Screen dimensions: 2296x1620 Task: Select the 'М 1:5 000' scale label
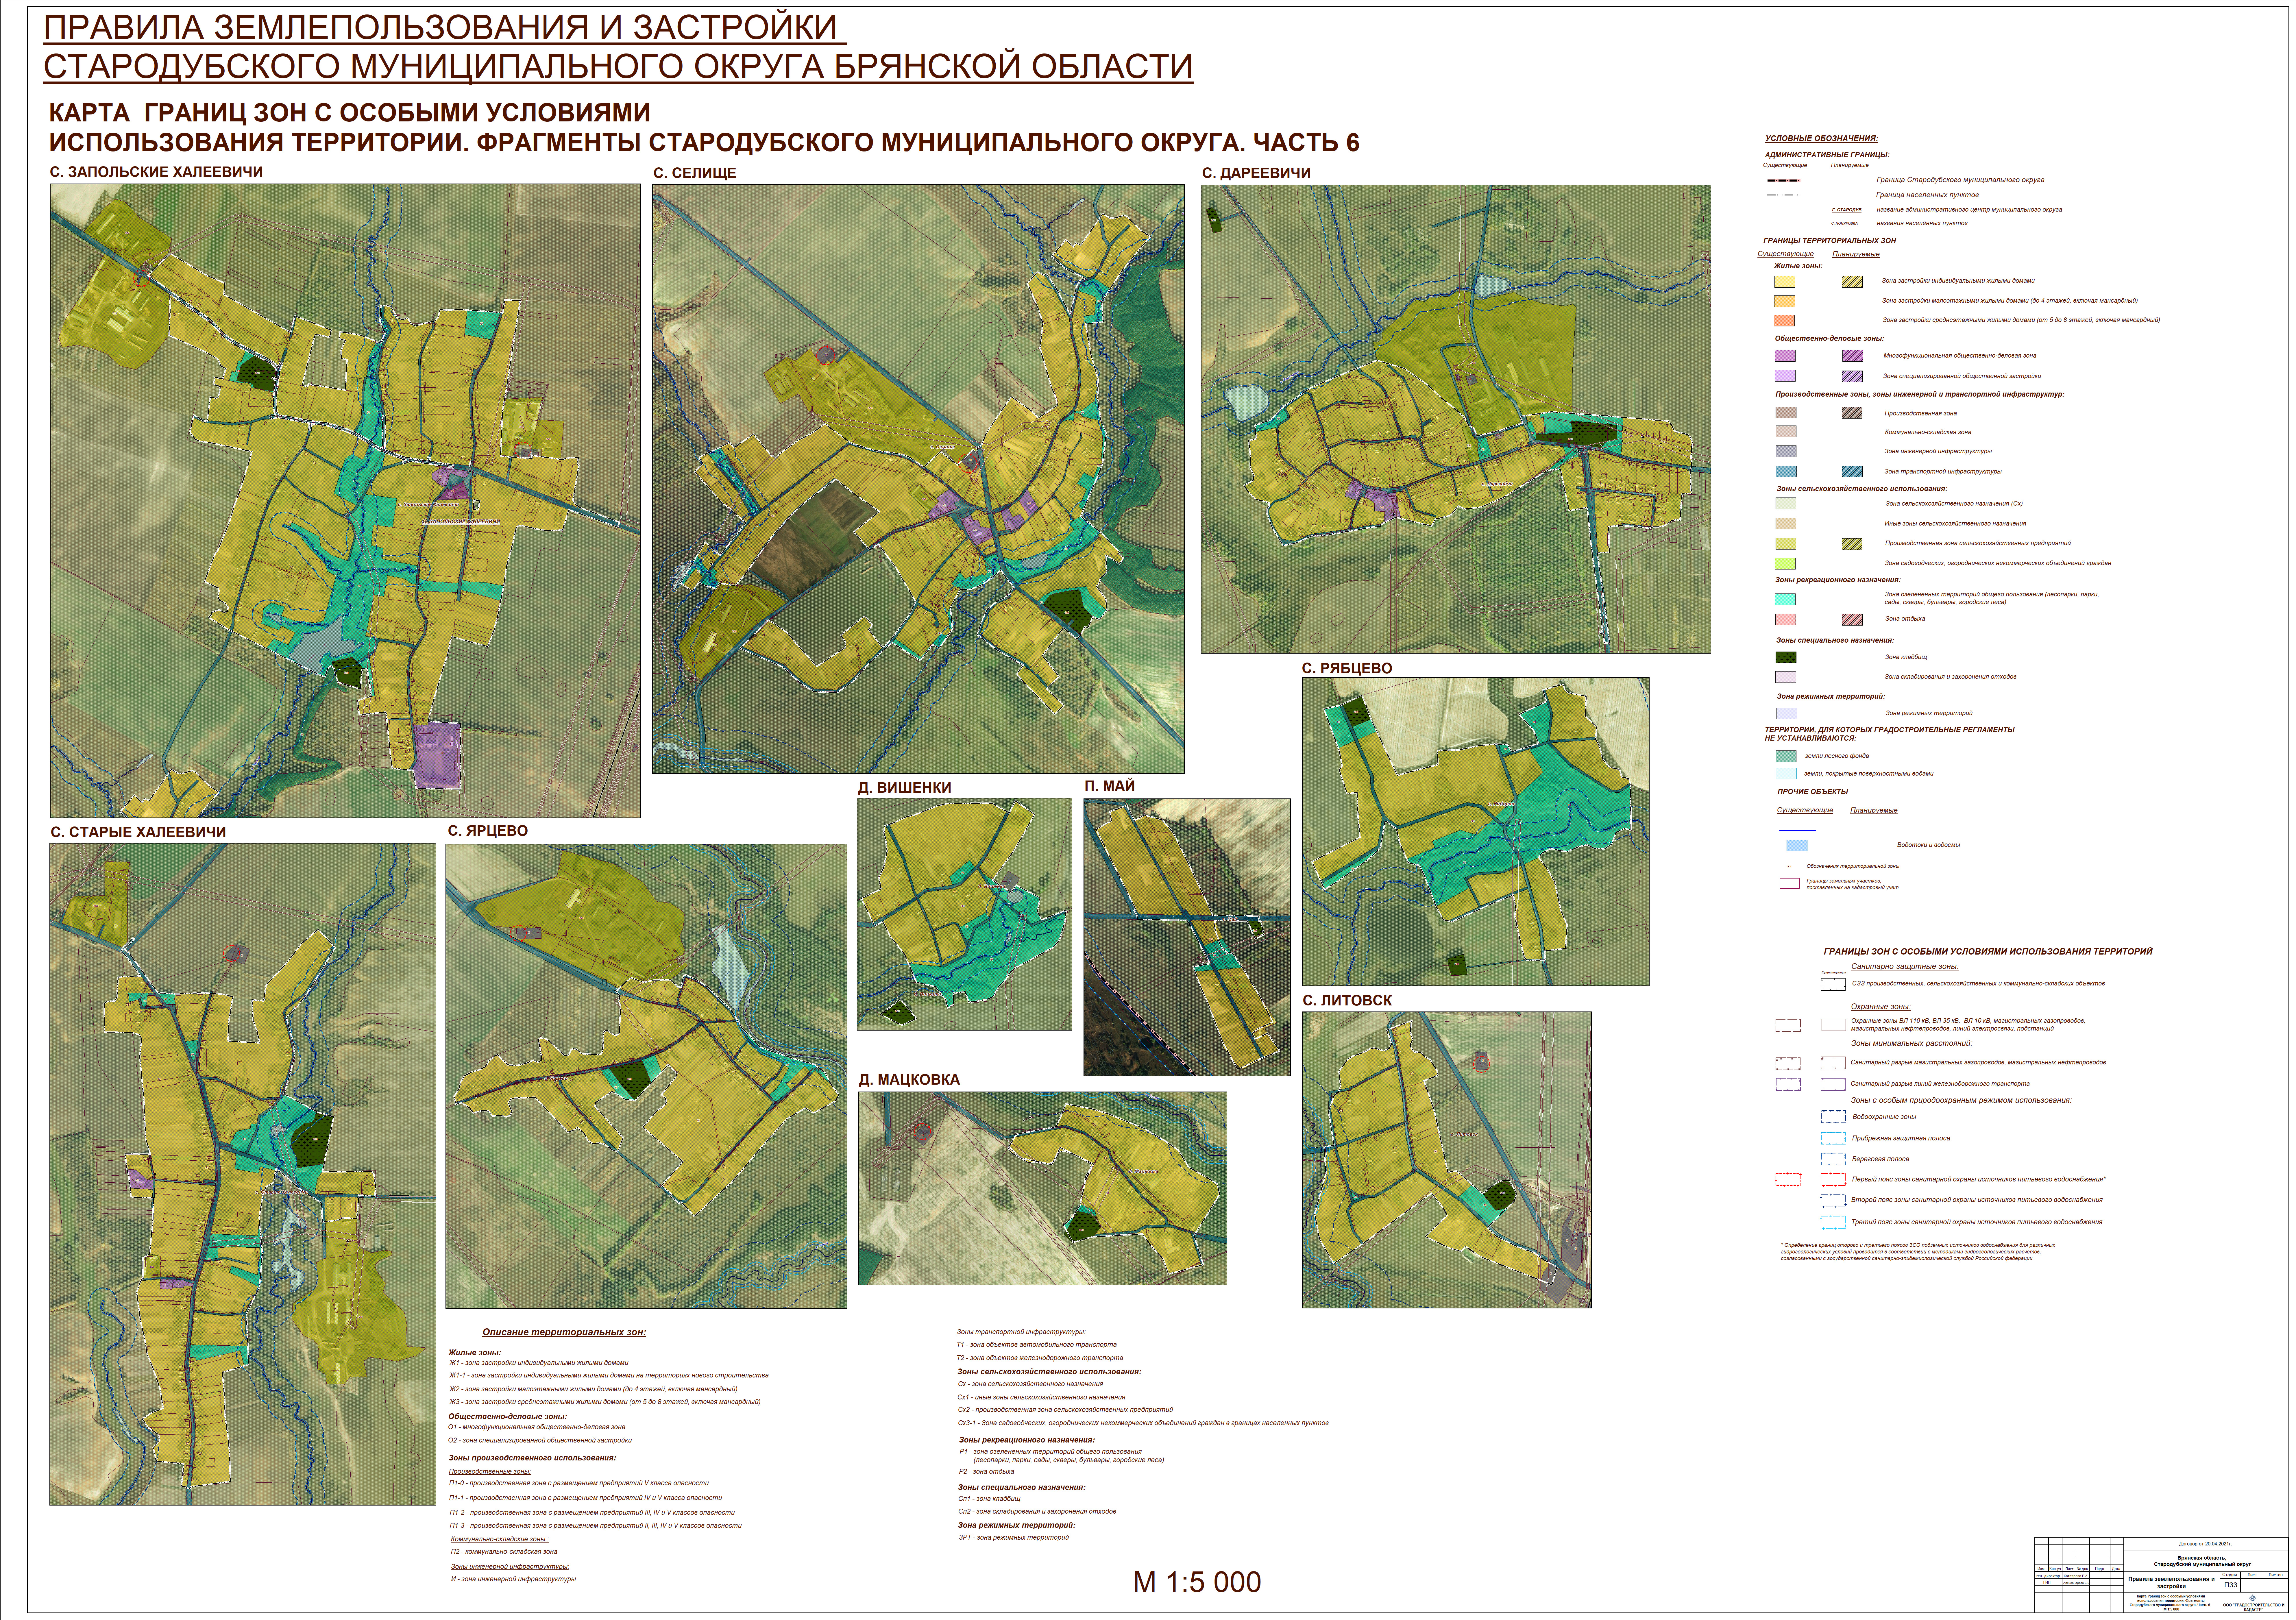point(1197,1582)
